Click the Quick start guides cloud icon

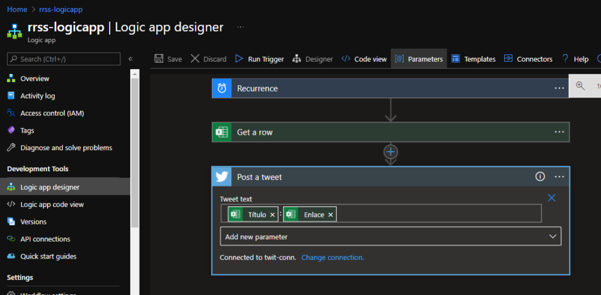[11, 256]
